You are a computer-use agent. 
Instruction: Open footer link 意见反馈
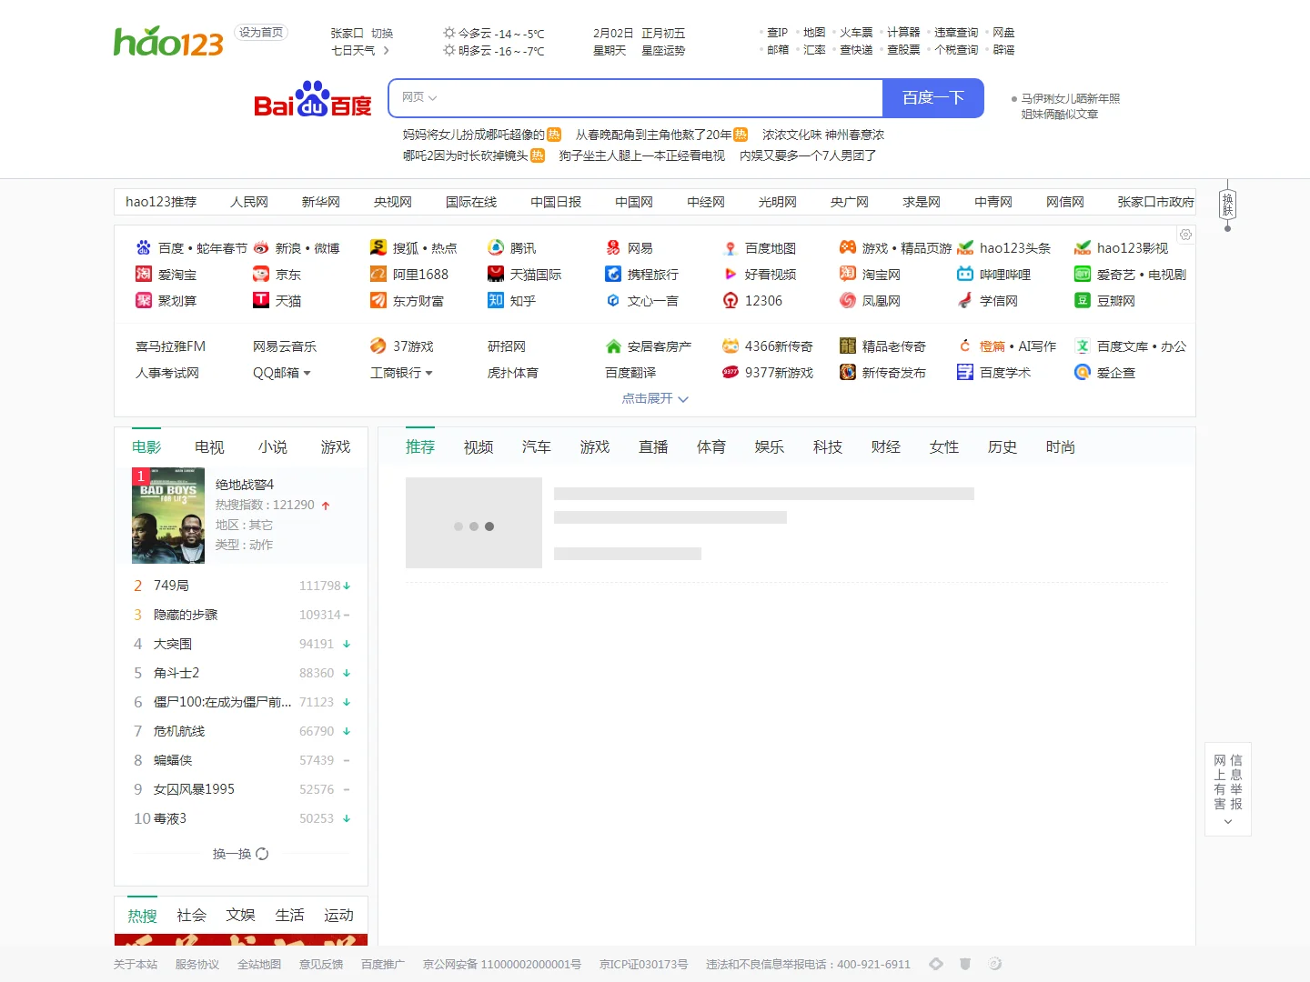pos(321,965)
